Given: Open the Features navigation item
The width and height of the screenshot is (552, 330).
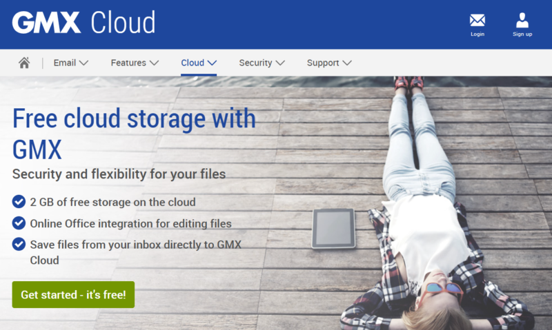Looking at the screenshot, I should click(x=135, y=63).
